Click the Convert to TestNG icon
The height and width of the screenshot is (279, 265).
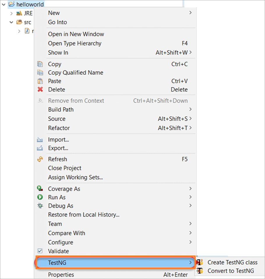tap(200, 271)
